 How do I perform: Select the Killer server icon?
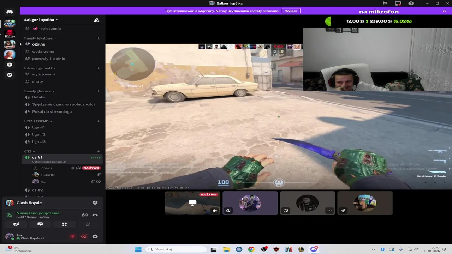click(10, 34)
